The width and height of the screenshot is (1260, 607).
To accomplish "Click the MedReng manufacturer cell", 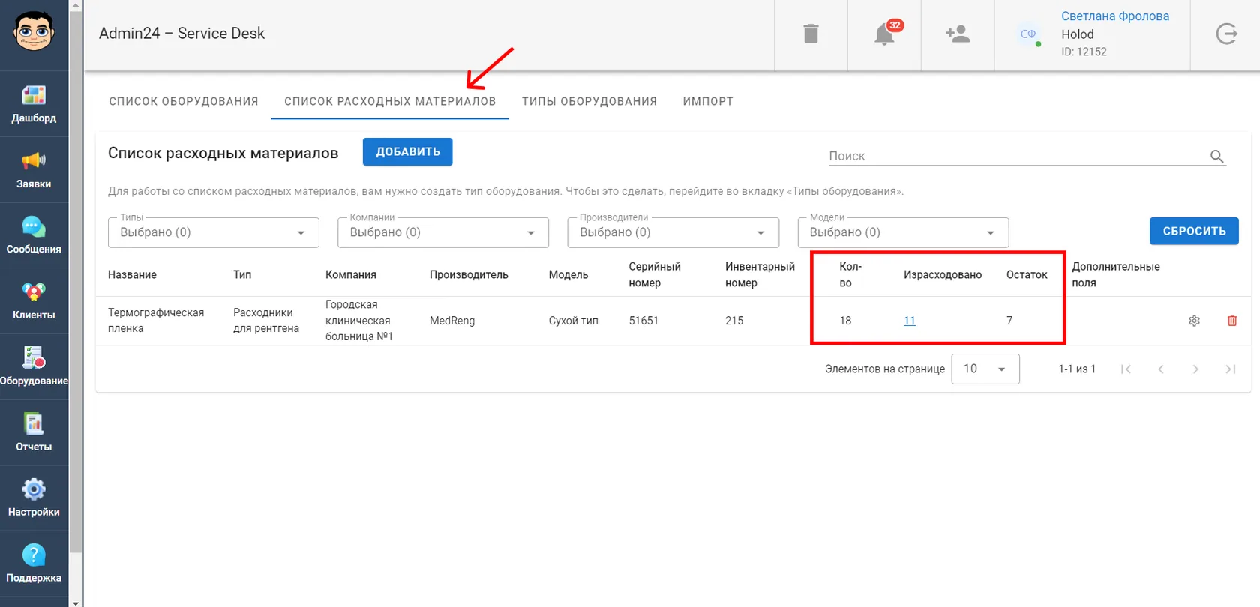I will click(452, 321).
